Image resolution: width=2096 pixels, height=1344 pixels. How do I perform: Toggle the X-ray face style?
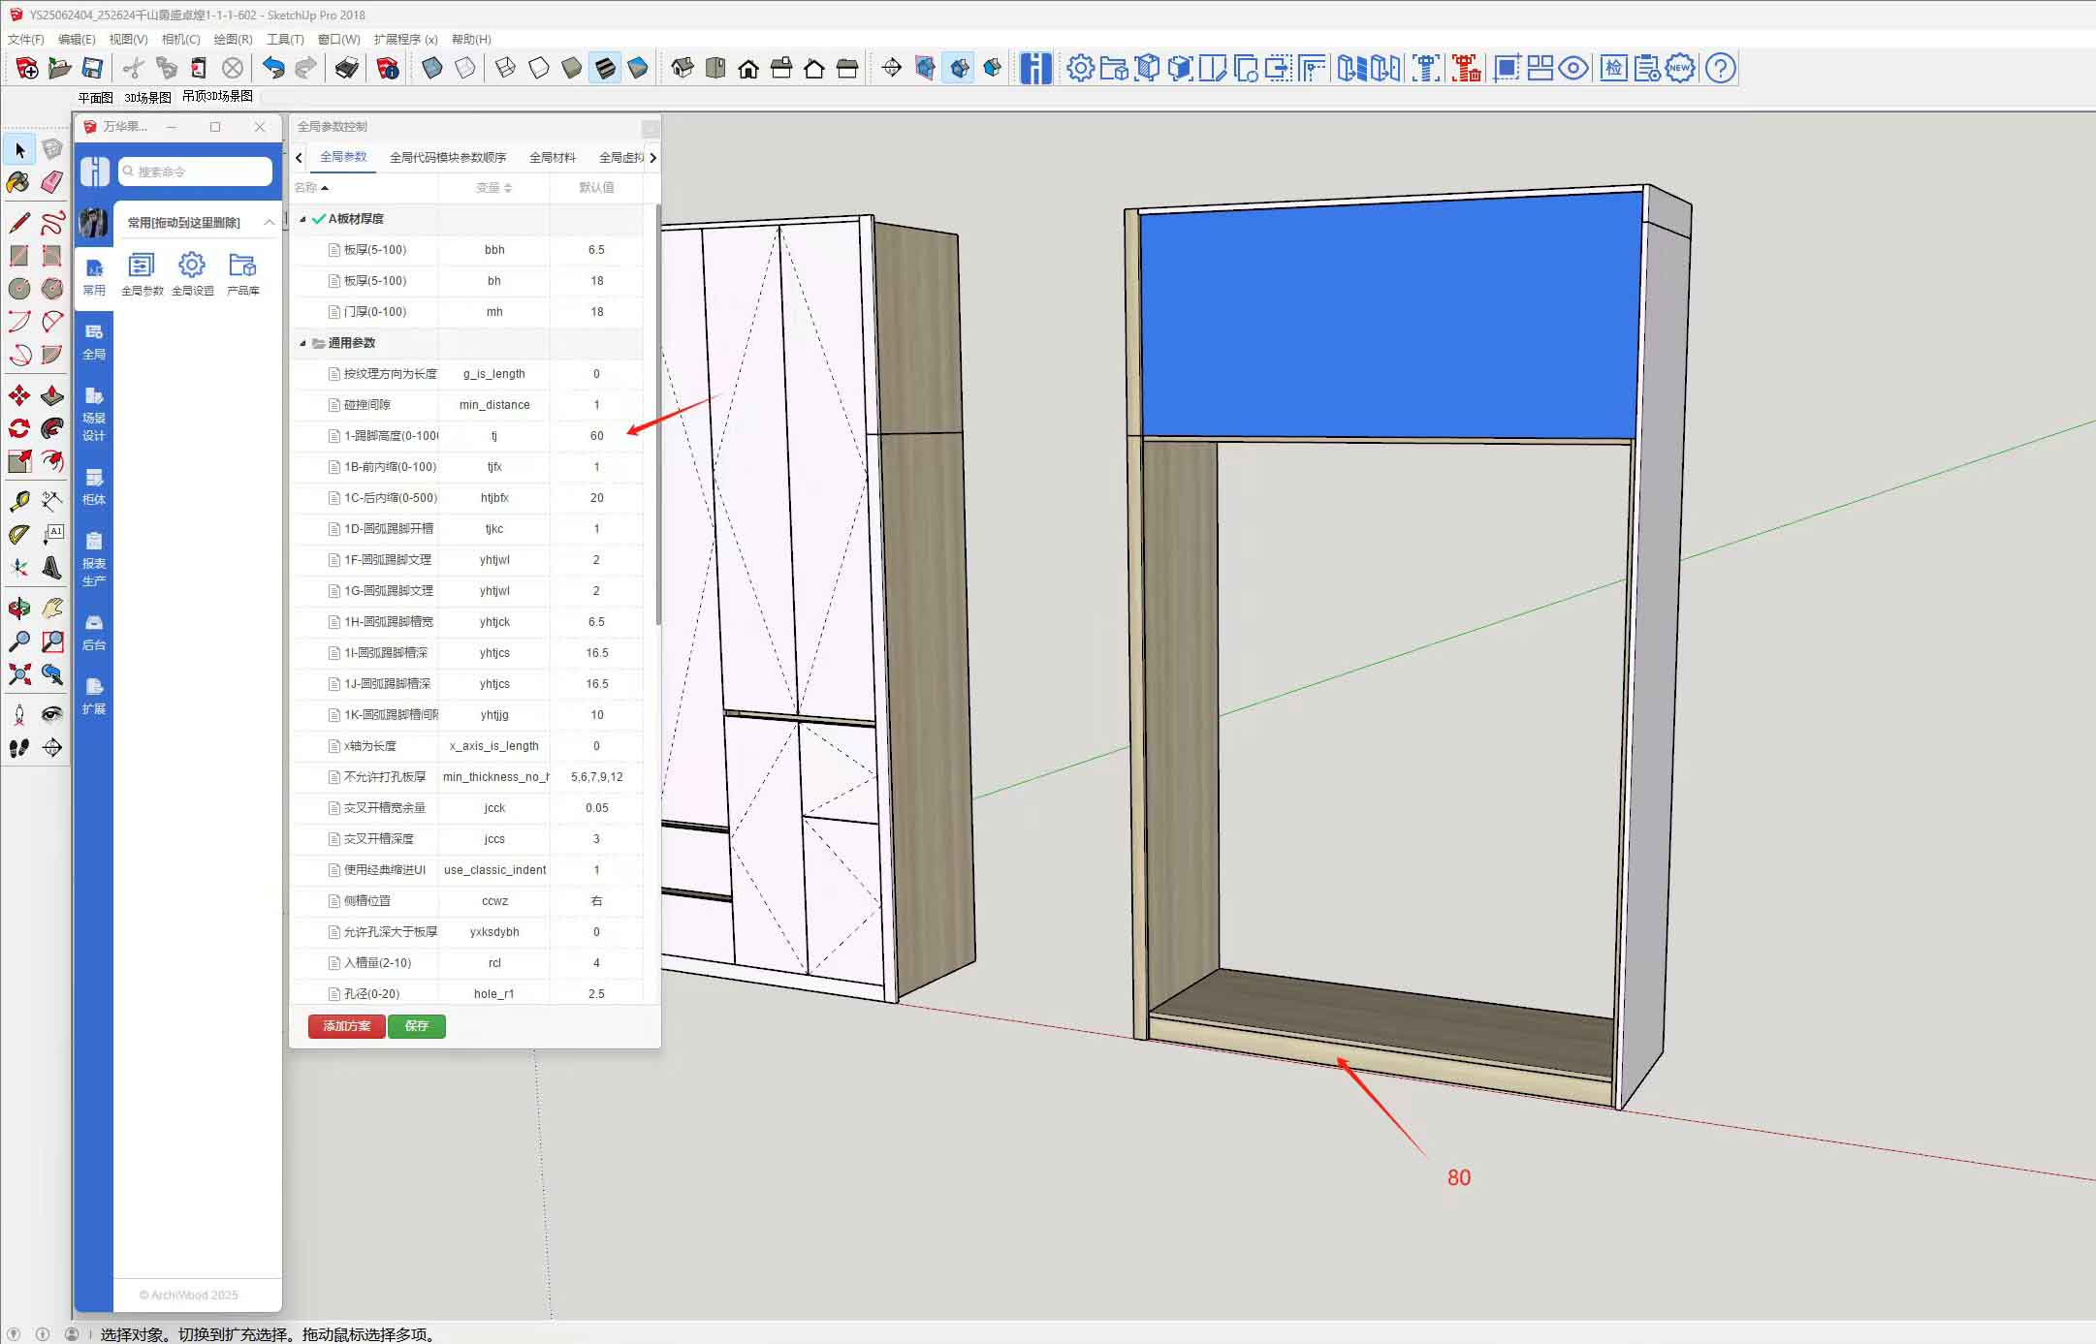[x=432, y=68]
